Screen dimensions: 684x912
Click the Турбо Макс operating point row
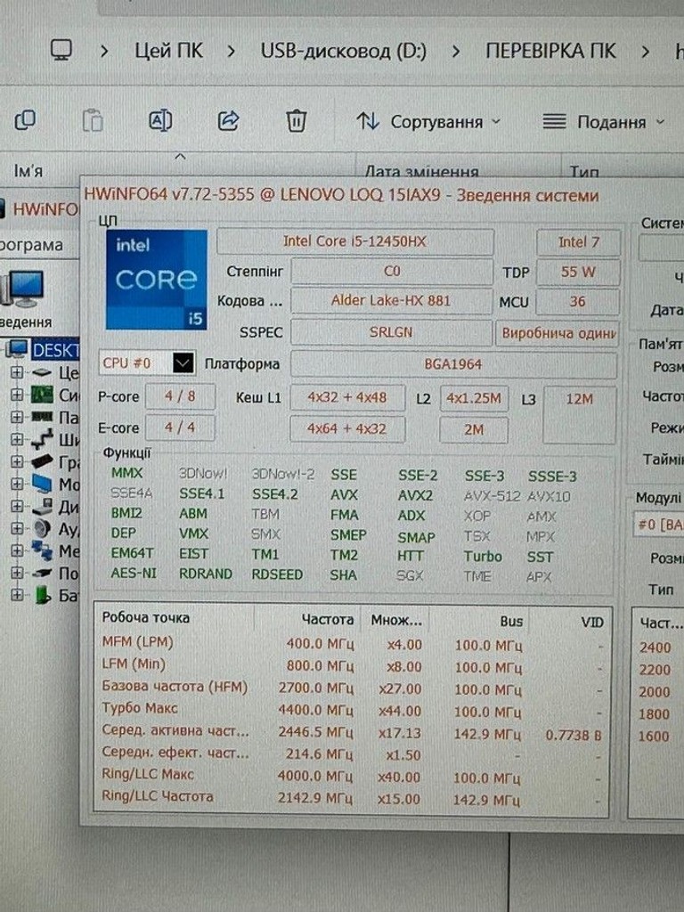coord(352,710)
